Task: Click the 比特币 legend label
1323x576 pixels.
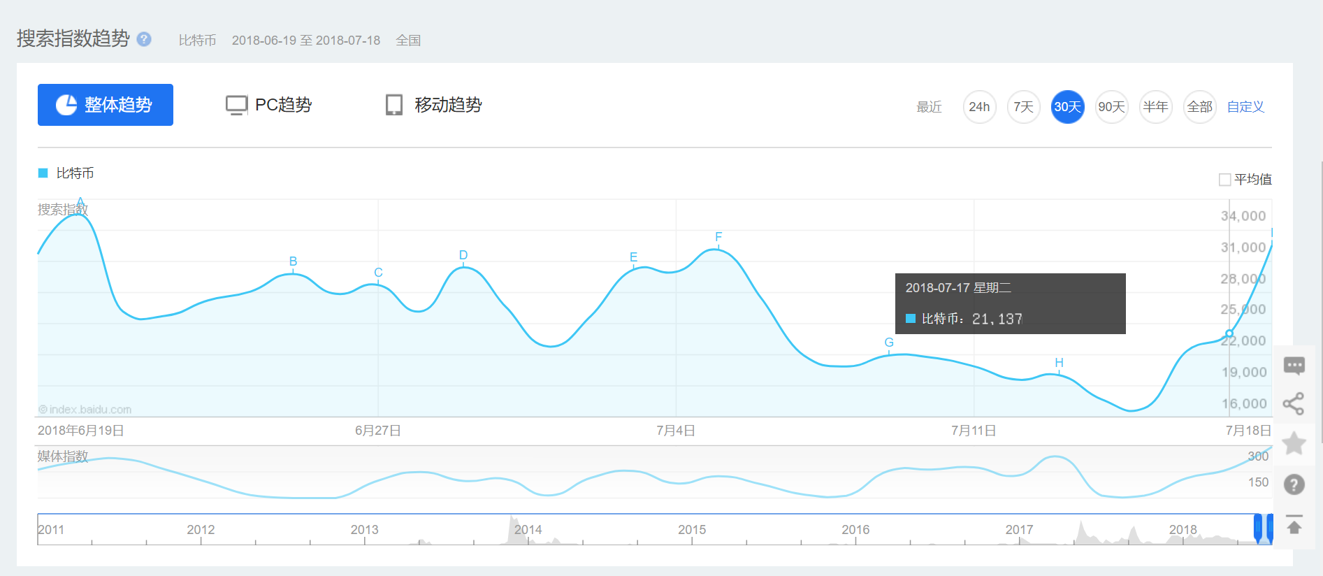Action: tap(75, 173)
